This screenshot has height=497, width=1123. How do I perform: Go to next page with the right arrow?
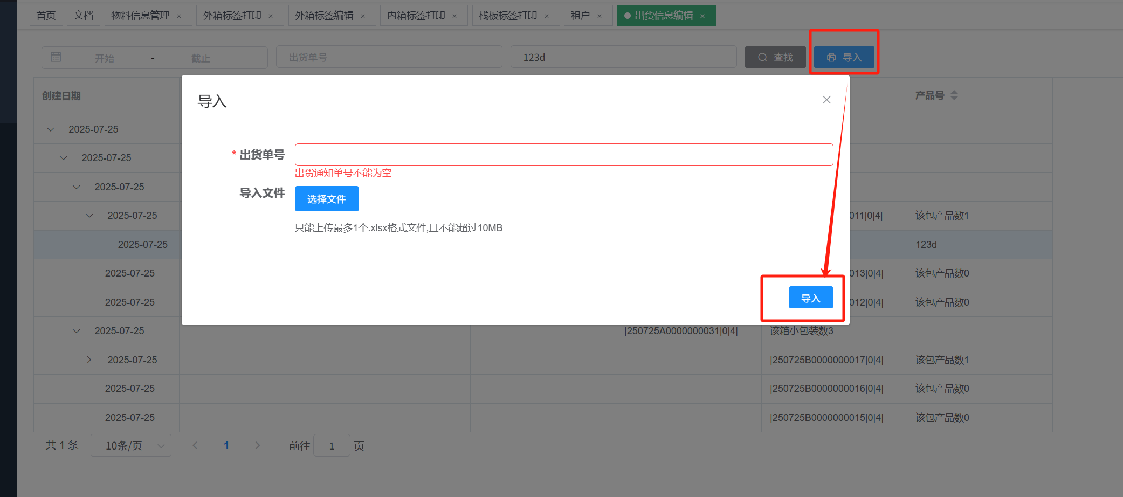(x=258, y=445)
